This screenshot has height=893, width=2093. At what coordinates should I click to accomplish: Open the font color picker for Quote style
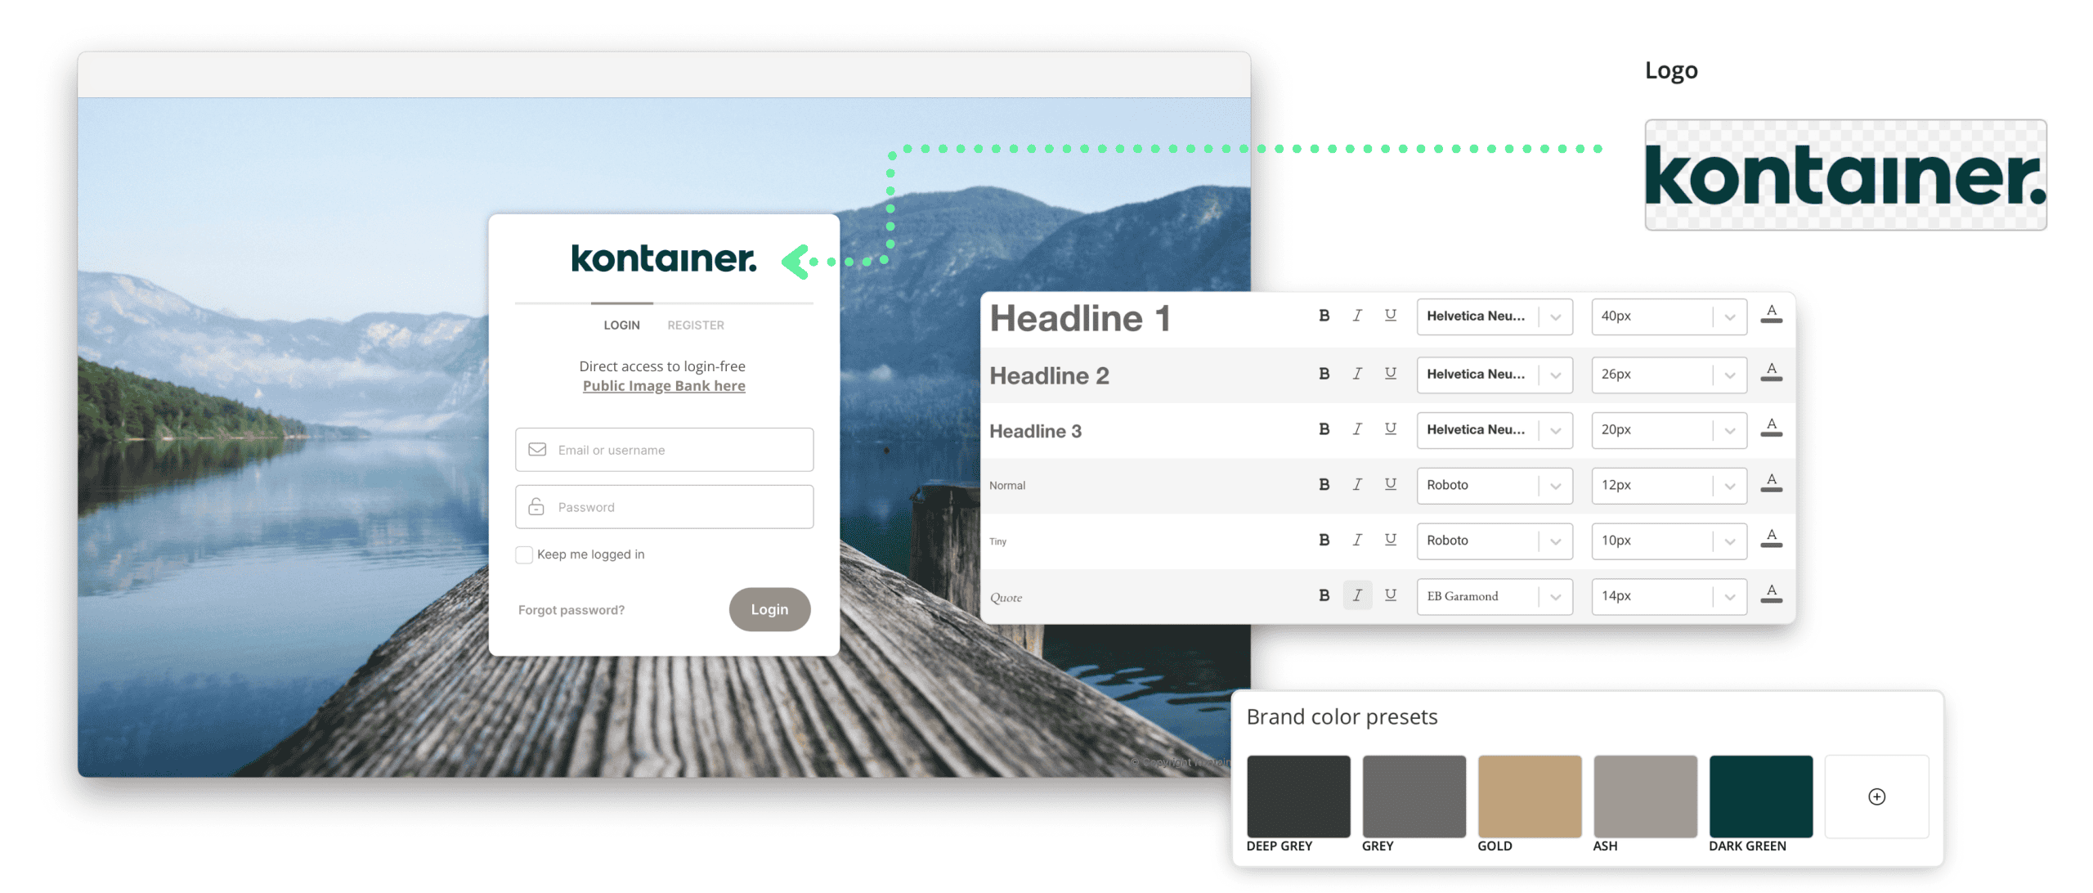[x=1772, y=592]
